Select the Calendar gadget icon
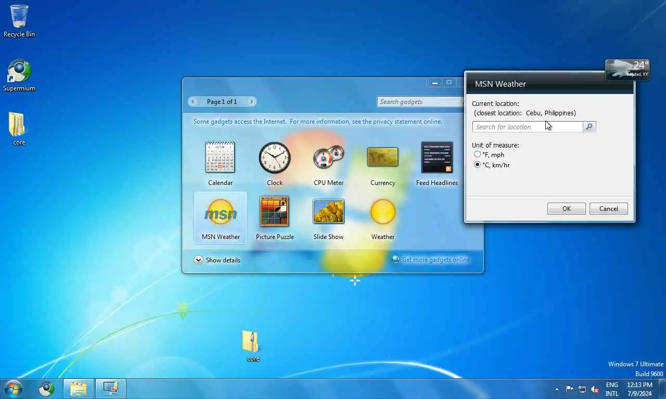666x399 pixels. click(220, 157)
